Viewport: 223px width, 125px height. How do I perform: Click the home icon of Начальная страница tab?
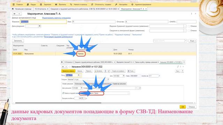pos(13,9)
